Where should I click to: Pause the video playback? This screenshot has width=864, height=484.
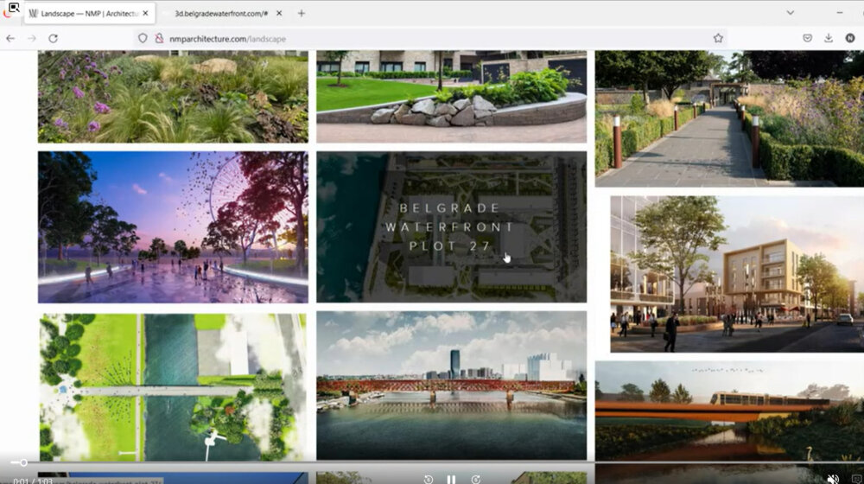451,479
